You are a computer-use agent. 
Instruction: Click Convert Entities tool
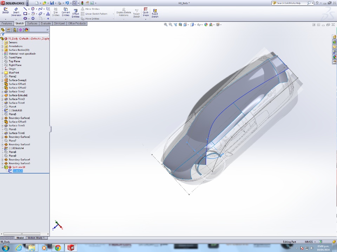pos(66,12)
